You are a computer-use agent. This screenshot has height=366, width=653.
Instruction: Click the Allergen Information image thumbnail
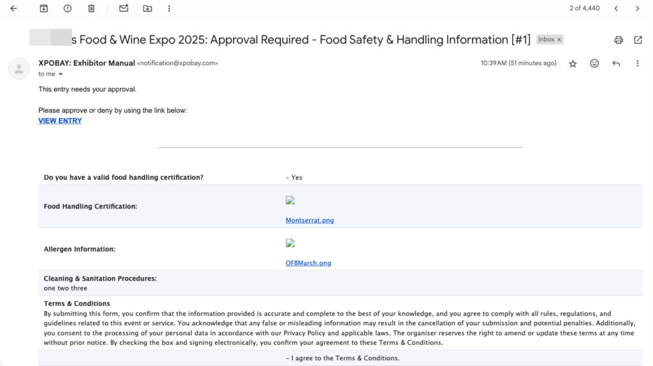click(x=290, y=243)
